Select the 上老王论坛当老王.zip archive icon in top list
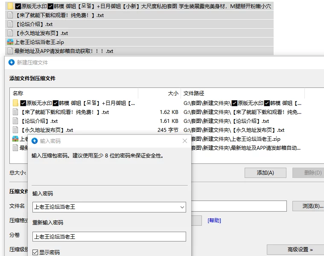The width and height of the screenshot is (324, 256). pyautogui.click(x=10, y=42)
